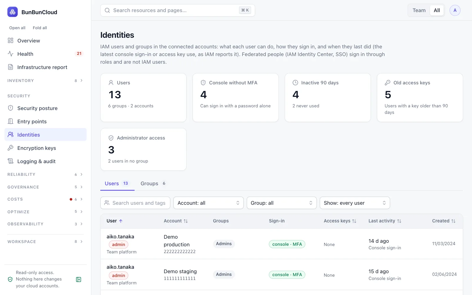This screenshot has width=472, height=295.
Task: Click the Security section heading
Action: point(19,96)
